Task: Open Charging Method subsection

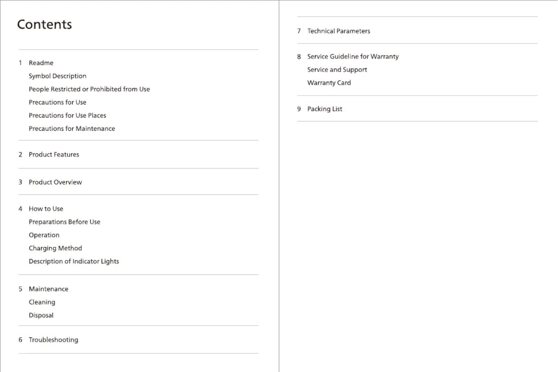Action: point(55,248)
